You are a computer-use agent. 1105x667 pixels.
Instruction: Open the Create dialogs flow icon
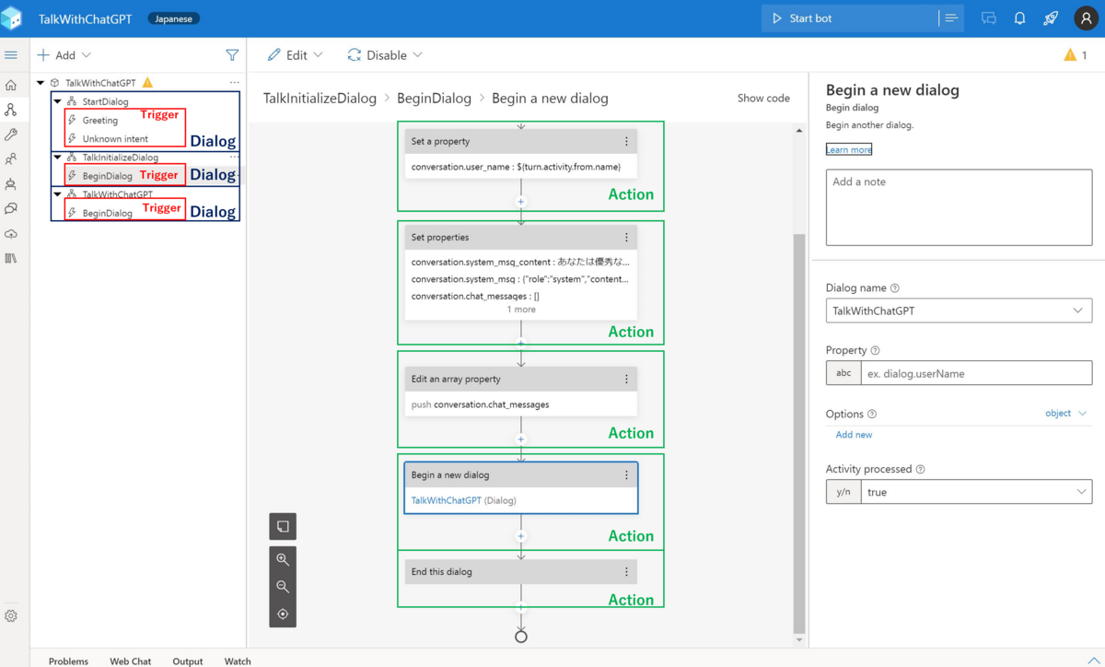pyautogui.click(x=11, y=110)
